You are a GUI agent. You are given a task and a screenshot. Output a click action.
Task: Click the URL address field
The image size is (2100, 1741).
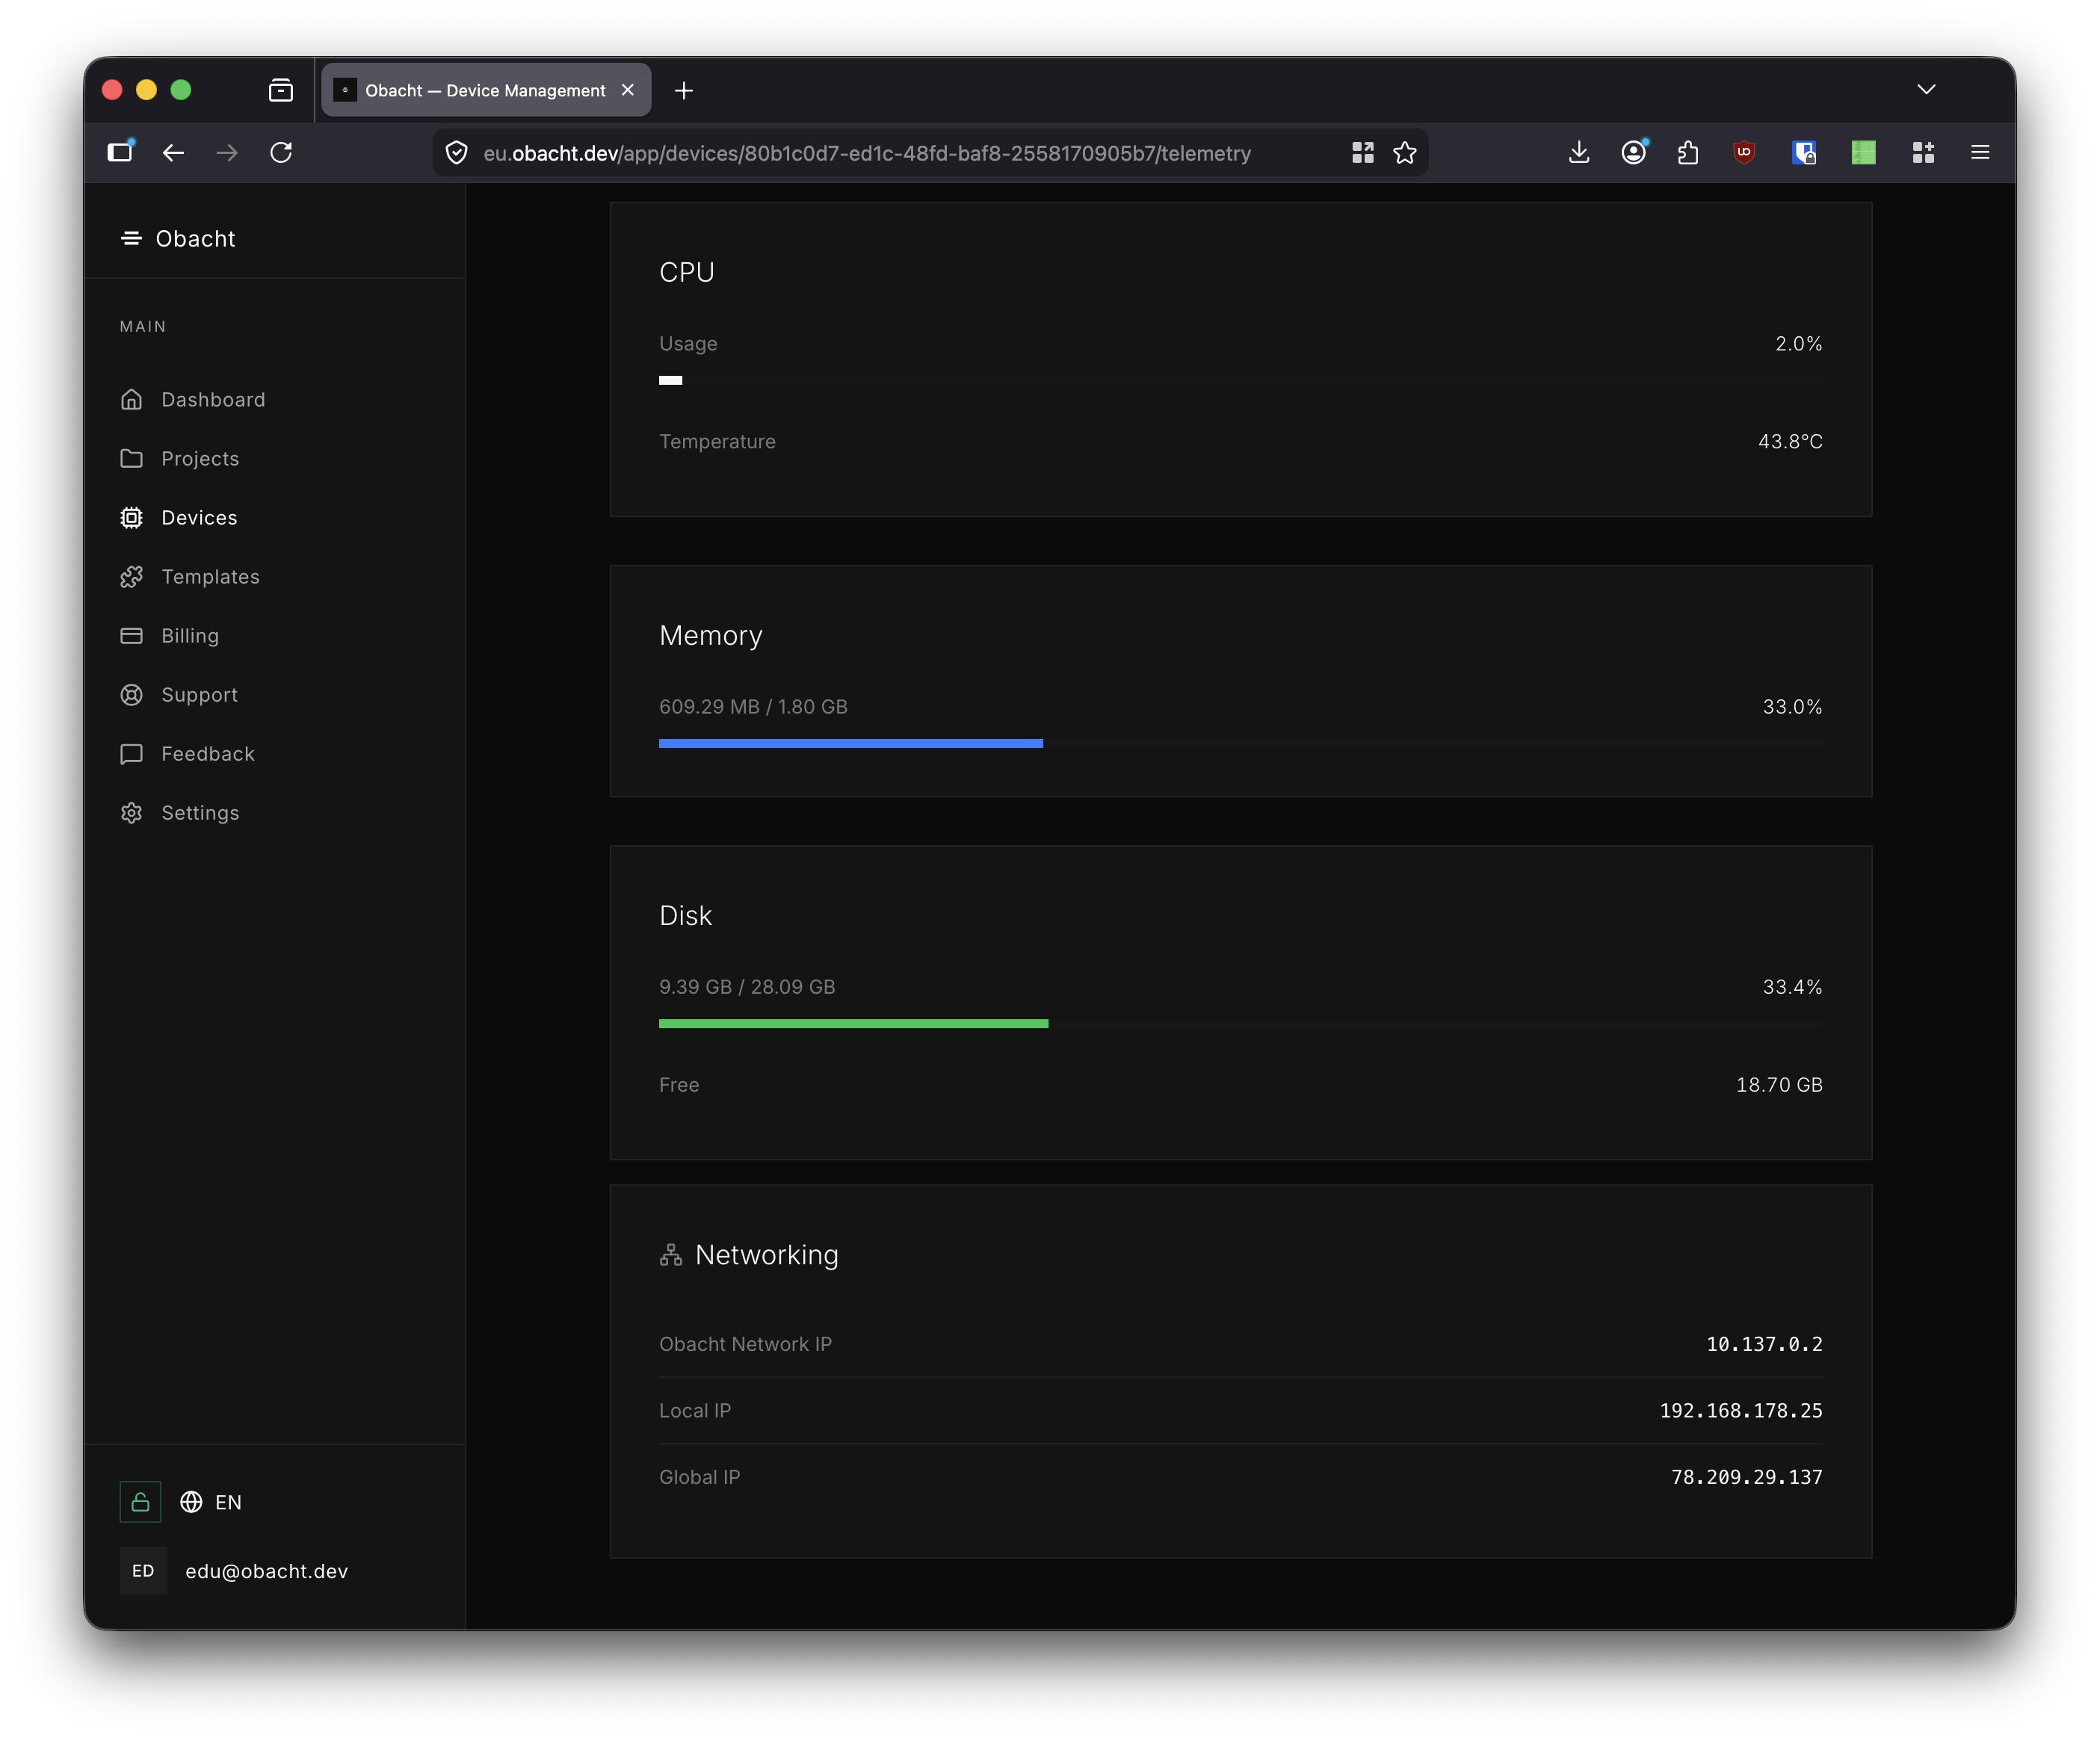point(867,153)
